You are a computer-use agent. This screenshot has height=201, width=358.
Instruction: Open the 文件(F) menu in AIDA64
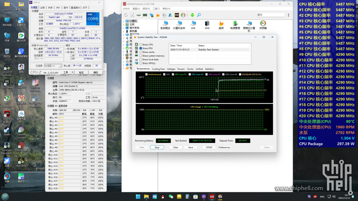coord(126,9)
